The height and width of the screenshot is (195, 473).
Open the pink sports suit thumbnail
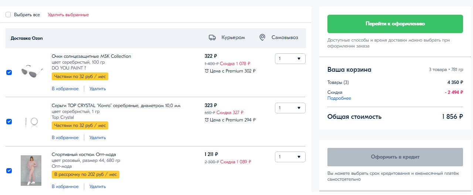click(31, 170)
